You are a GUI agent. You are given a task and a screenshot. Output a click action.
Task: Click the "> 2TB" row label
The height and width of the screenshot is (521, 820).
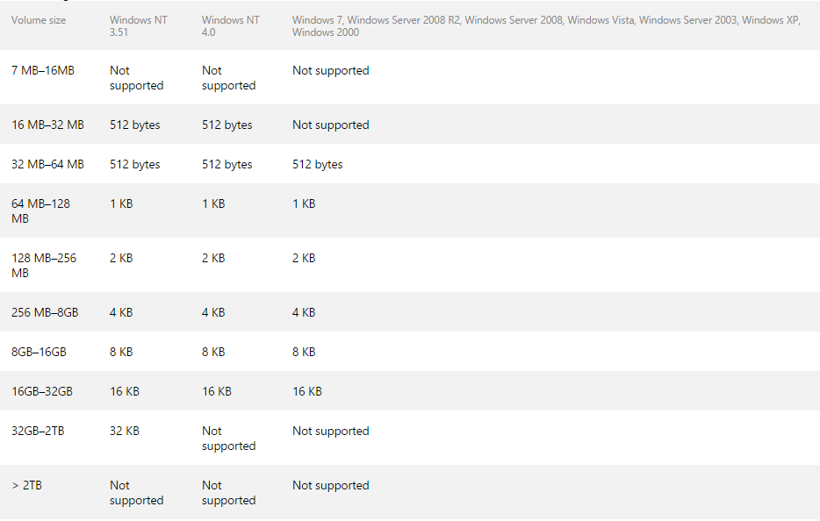click(x=26, y=485)
